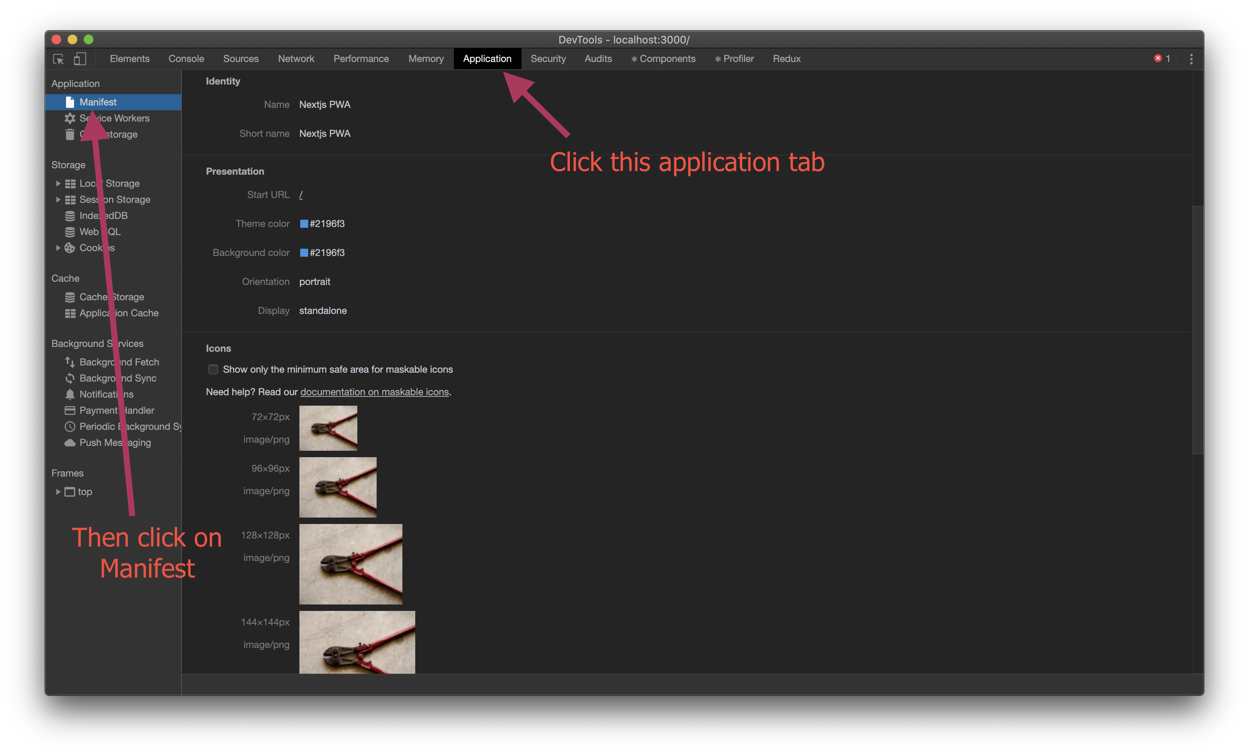Select the Manifest section in sidebar
Viewport: 1249px width, 755px height.
pos(98,102)
